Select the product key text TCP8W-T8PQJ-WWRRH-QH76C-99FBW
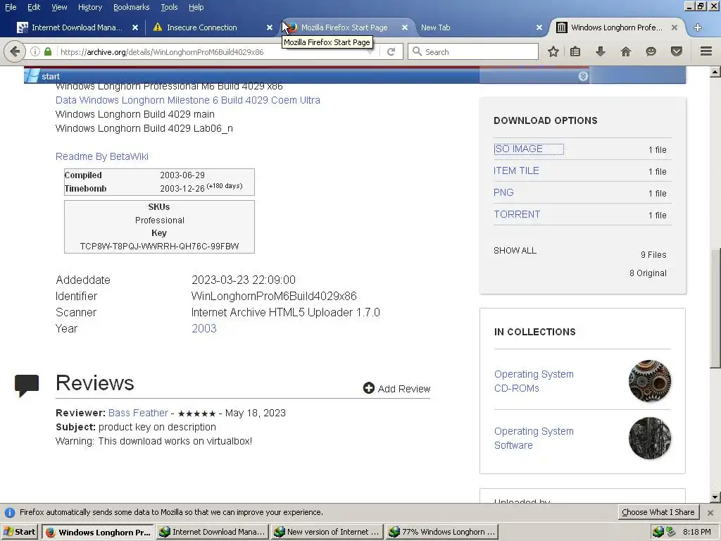 point(159,246)
